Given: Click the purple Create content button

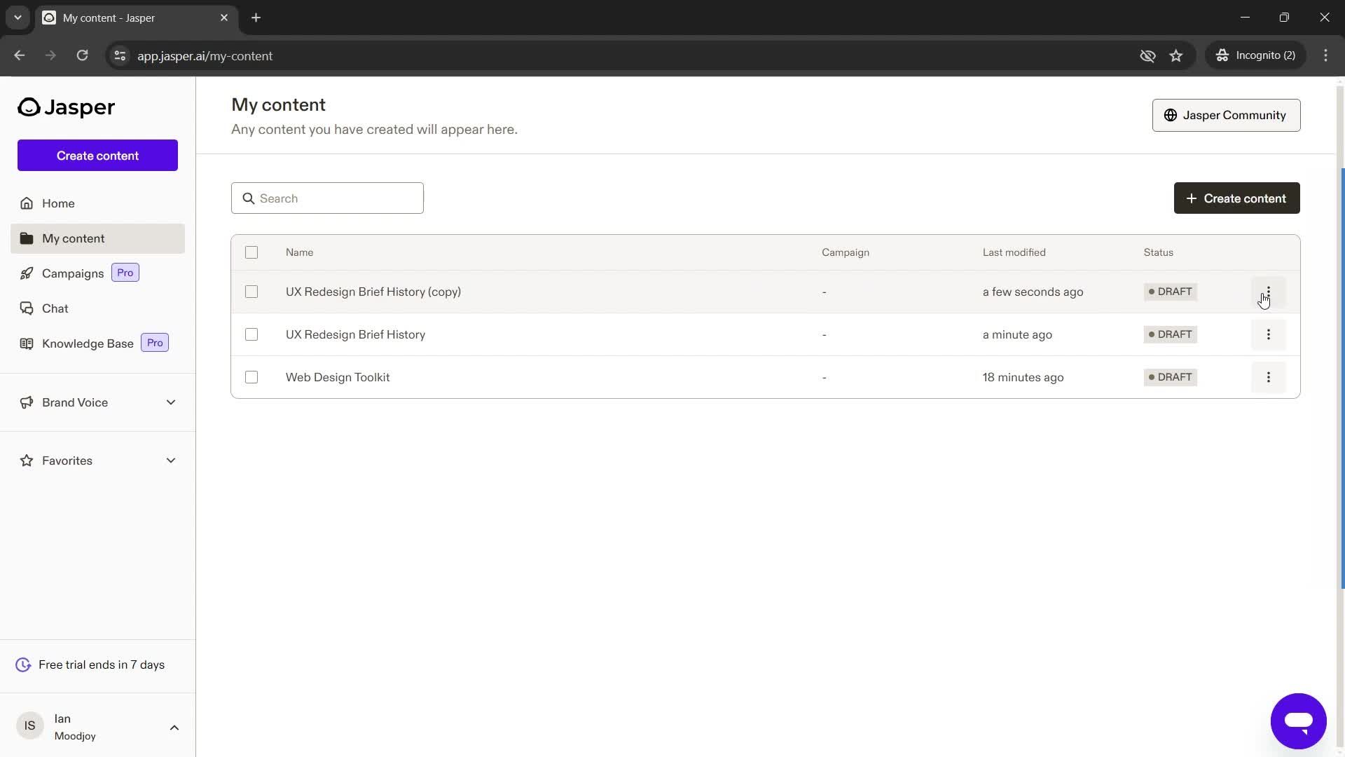Looking at the screenshot, I should click(x=97, y=156).
